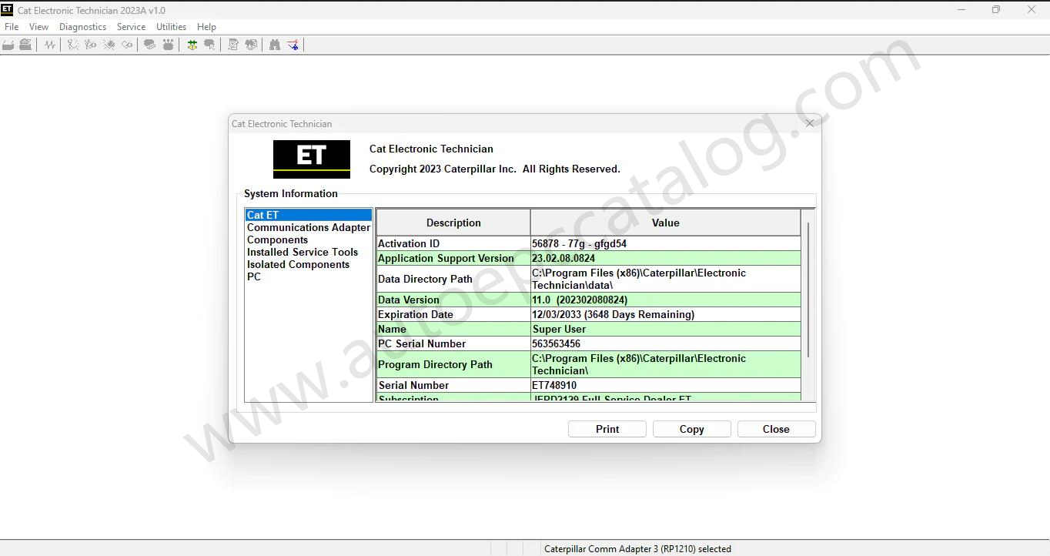The height and width of the screenshot is (556, 1050).
Task: Select Isolated Components in the list
Action: [309, 264]
